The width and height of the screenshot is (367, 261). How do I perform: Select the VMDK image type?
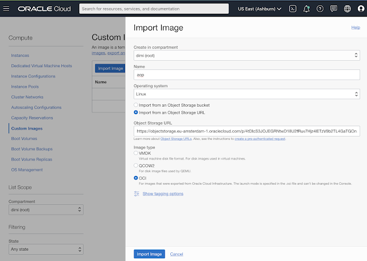point(136,153)
